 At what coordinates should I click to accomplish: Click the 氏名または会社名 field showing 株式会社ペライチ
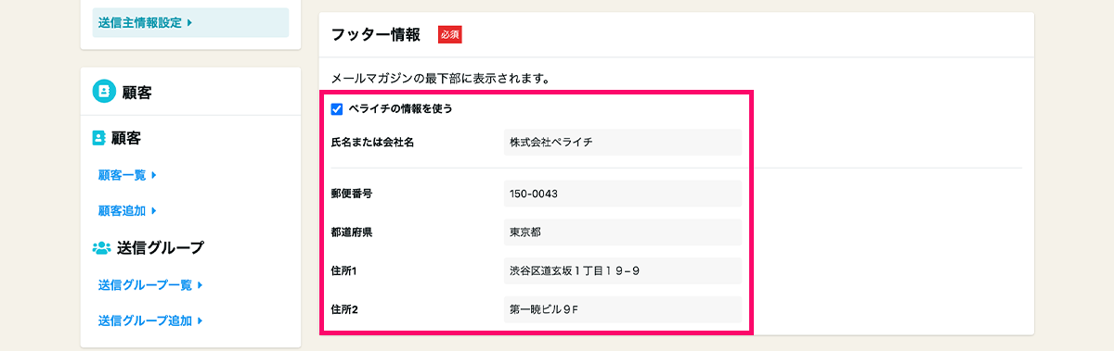point(622,143)
